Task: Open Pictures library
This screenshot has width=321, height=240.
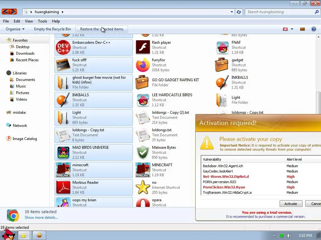Action: pos(23,92)
